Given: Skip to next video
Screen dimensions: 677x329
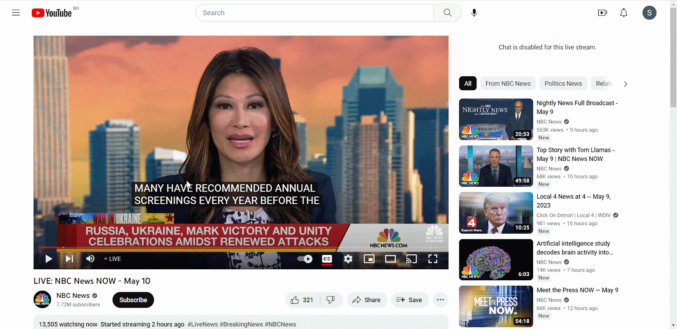Looking at the screenshot, I should click(69, 259).
